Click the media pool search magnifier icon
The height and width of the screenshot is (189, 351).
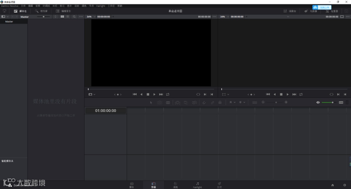[x=74, y=17]
